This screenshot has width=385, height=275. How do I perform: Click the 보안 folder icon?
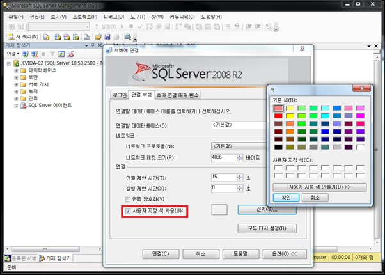click(x=23, y=77)
